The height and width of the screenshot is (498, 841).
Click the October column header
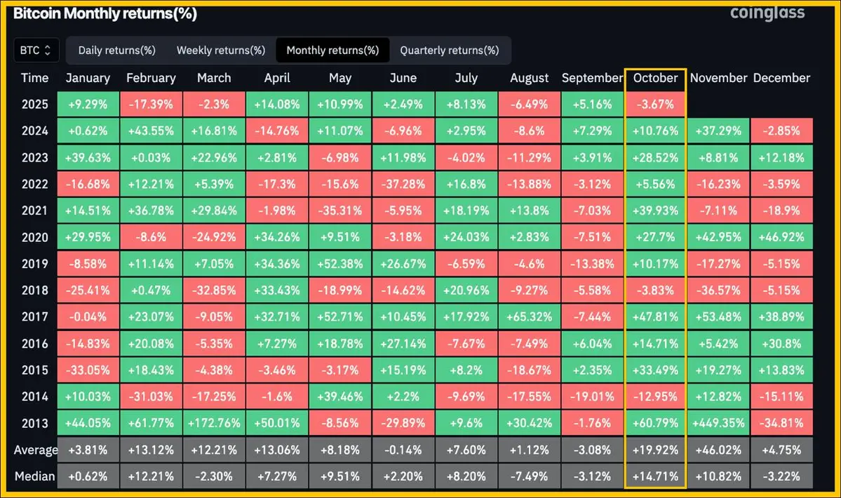pos(655,79)
